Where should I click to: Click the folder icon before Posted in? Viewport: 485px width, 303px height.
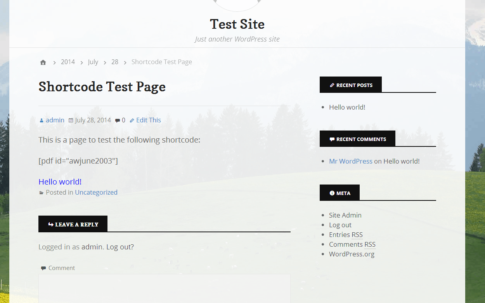click(x=42, y=193)
